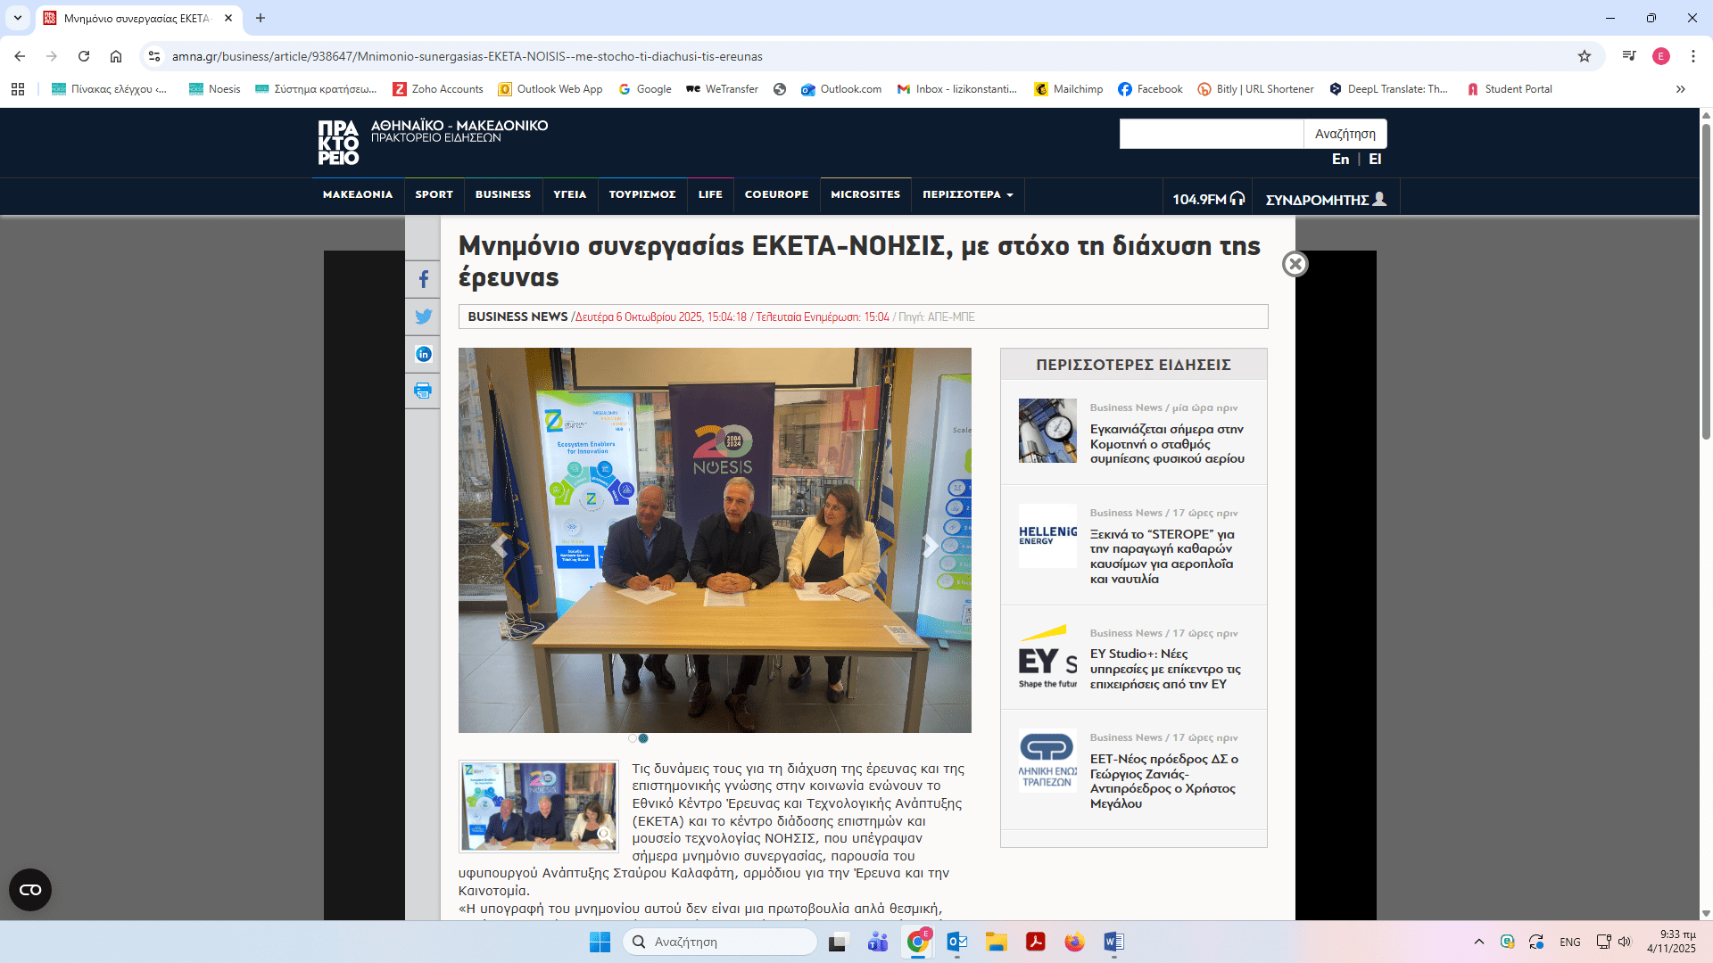Click the print article icon

423,391
